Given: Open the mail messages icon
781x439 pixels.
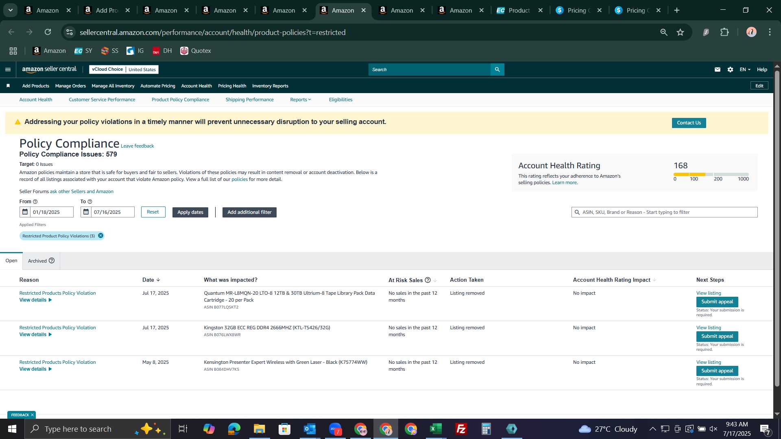Looking at the screenshot, I should click(x=718, y=70).
